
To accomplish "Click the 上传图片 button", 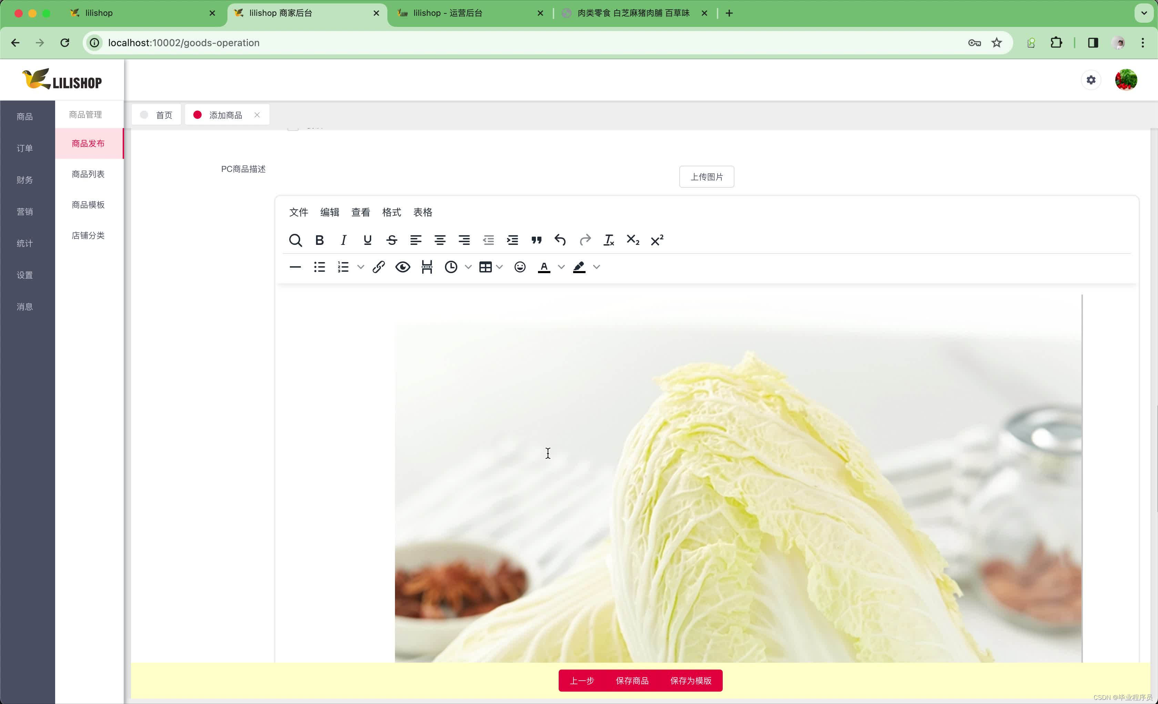I will 707,177.
